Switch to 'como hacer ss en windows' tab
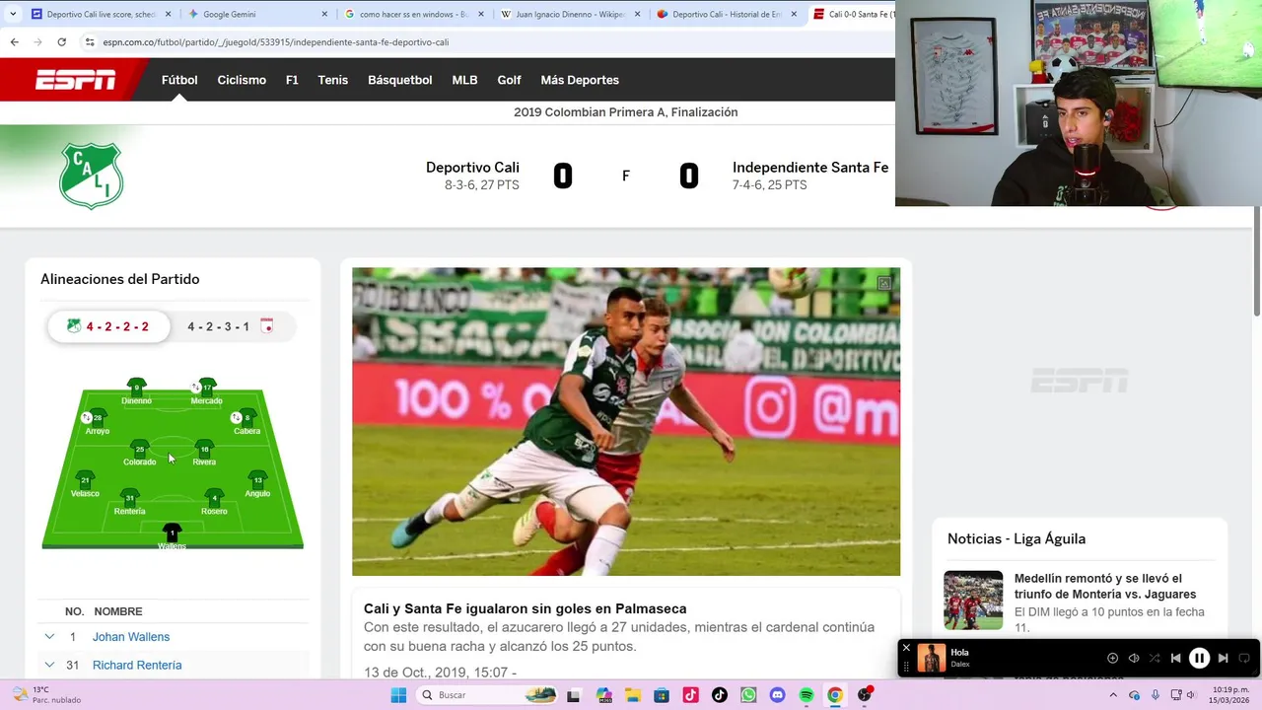The width and height of the screenshot is (1262, 710). tap(414, 14)
